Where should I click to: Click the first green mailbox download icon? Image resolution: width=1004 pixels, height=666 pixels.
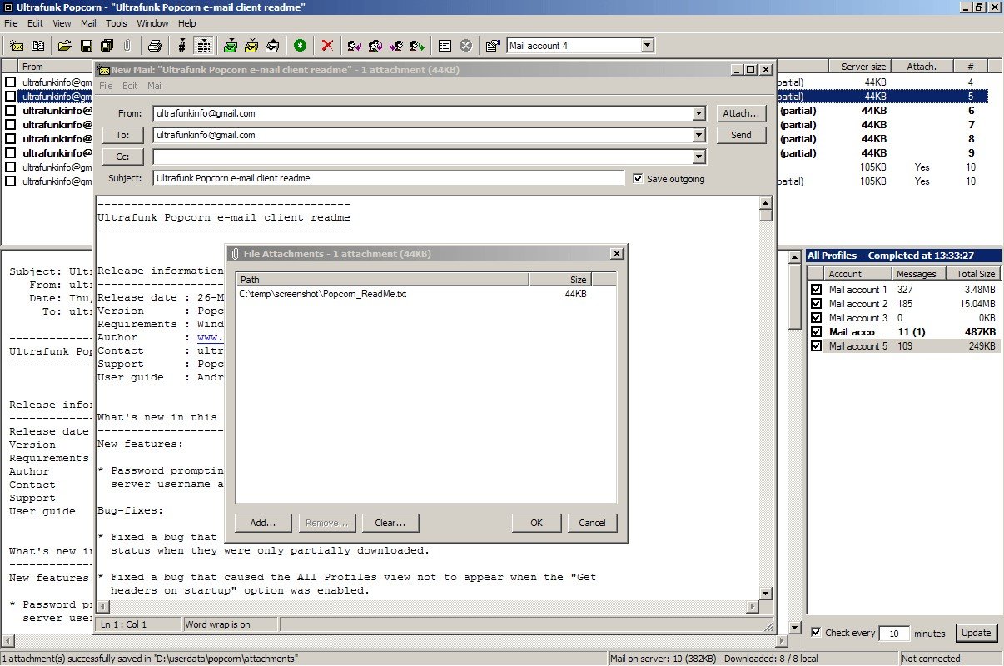[x=231, y=46]
